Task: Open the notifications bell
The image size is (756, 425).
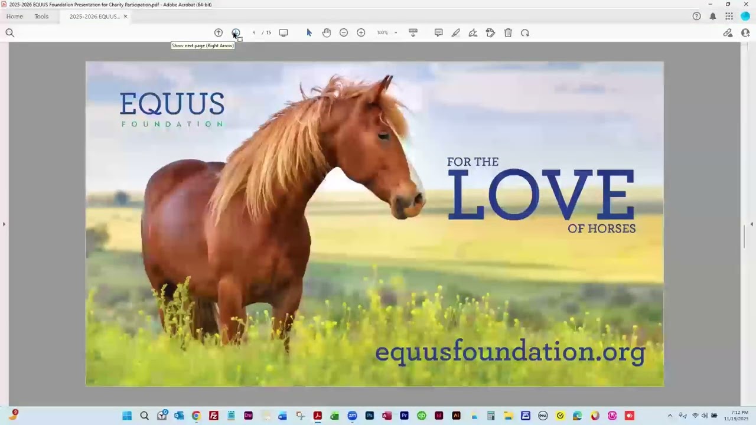Action: (x=713, y=16)
